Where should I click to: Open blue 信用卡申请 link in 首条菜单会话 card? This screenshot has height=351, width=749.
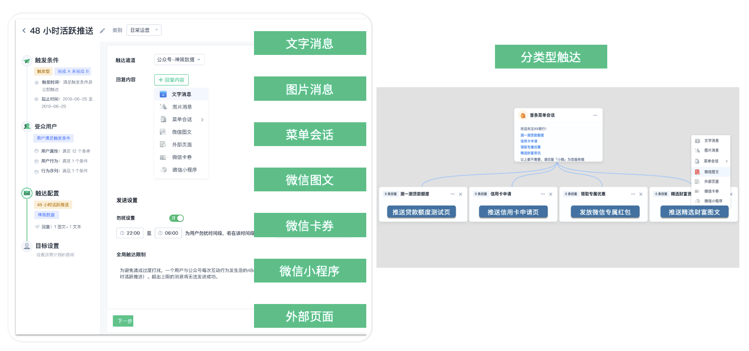coord(528,141)
